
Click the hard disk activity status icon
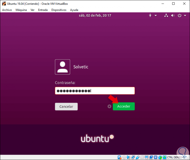pyautogui.click(x=119, y=157)
